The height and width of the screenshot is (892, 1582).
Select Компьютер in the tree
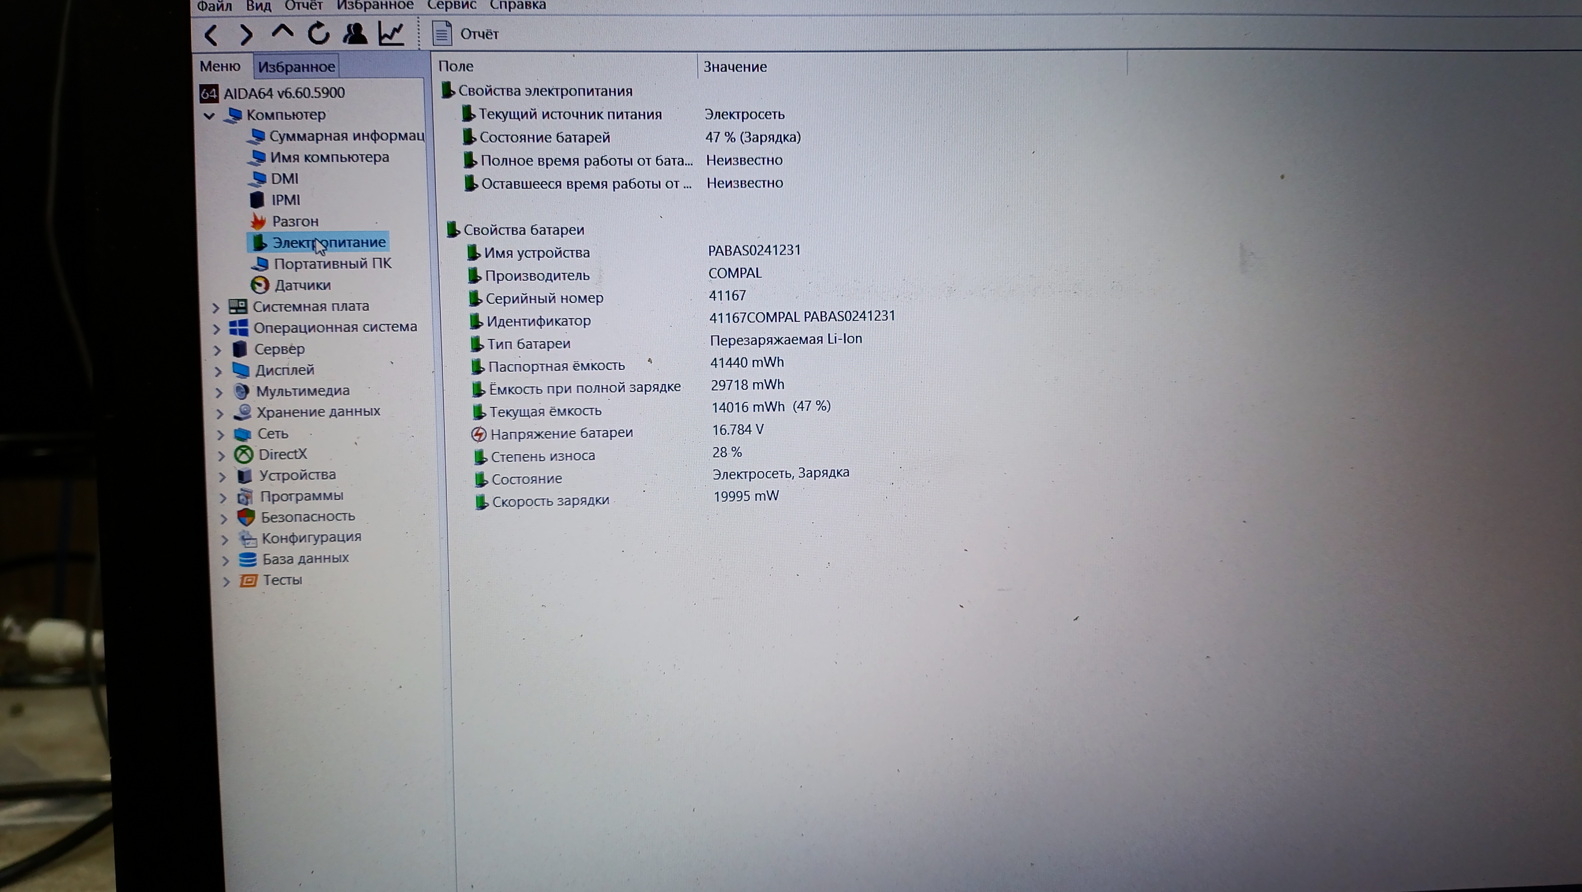pyautogui.click(x=286, y=115)
